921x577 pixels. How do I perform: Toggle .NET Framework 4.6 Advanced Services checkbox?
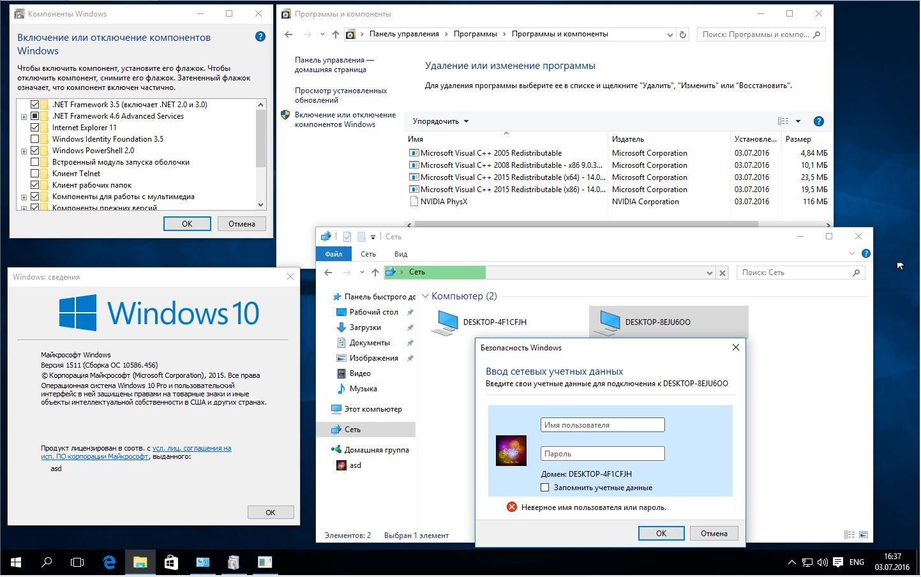tap(34, 116)
